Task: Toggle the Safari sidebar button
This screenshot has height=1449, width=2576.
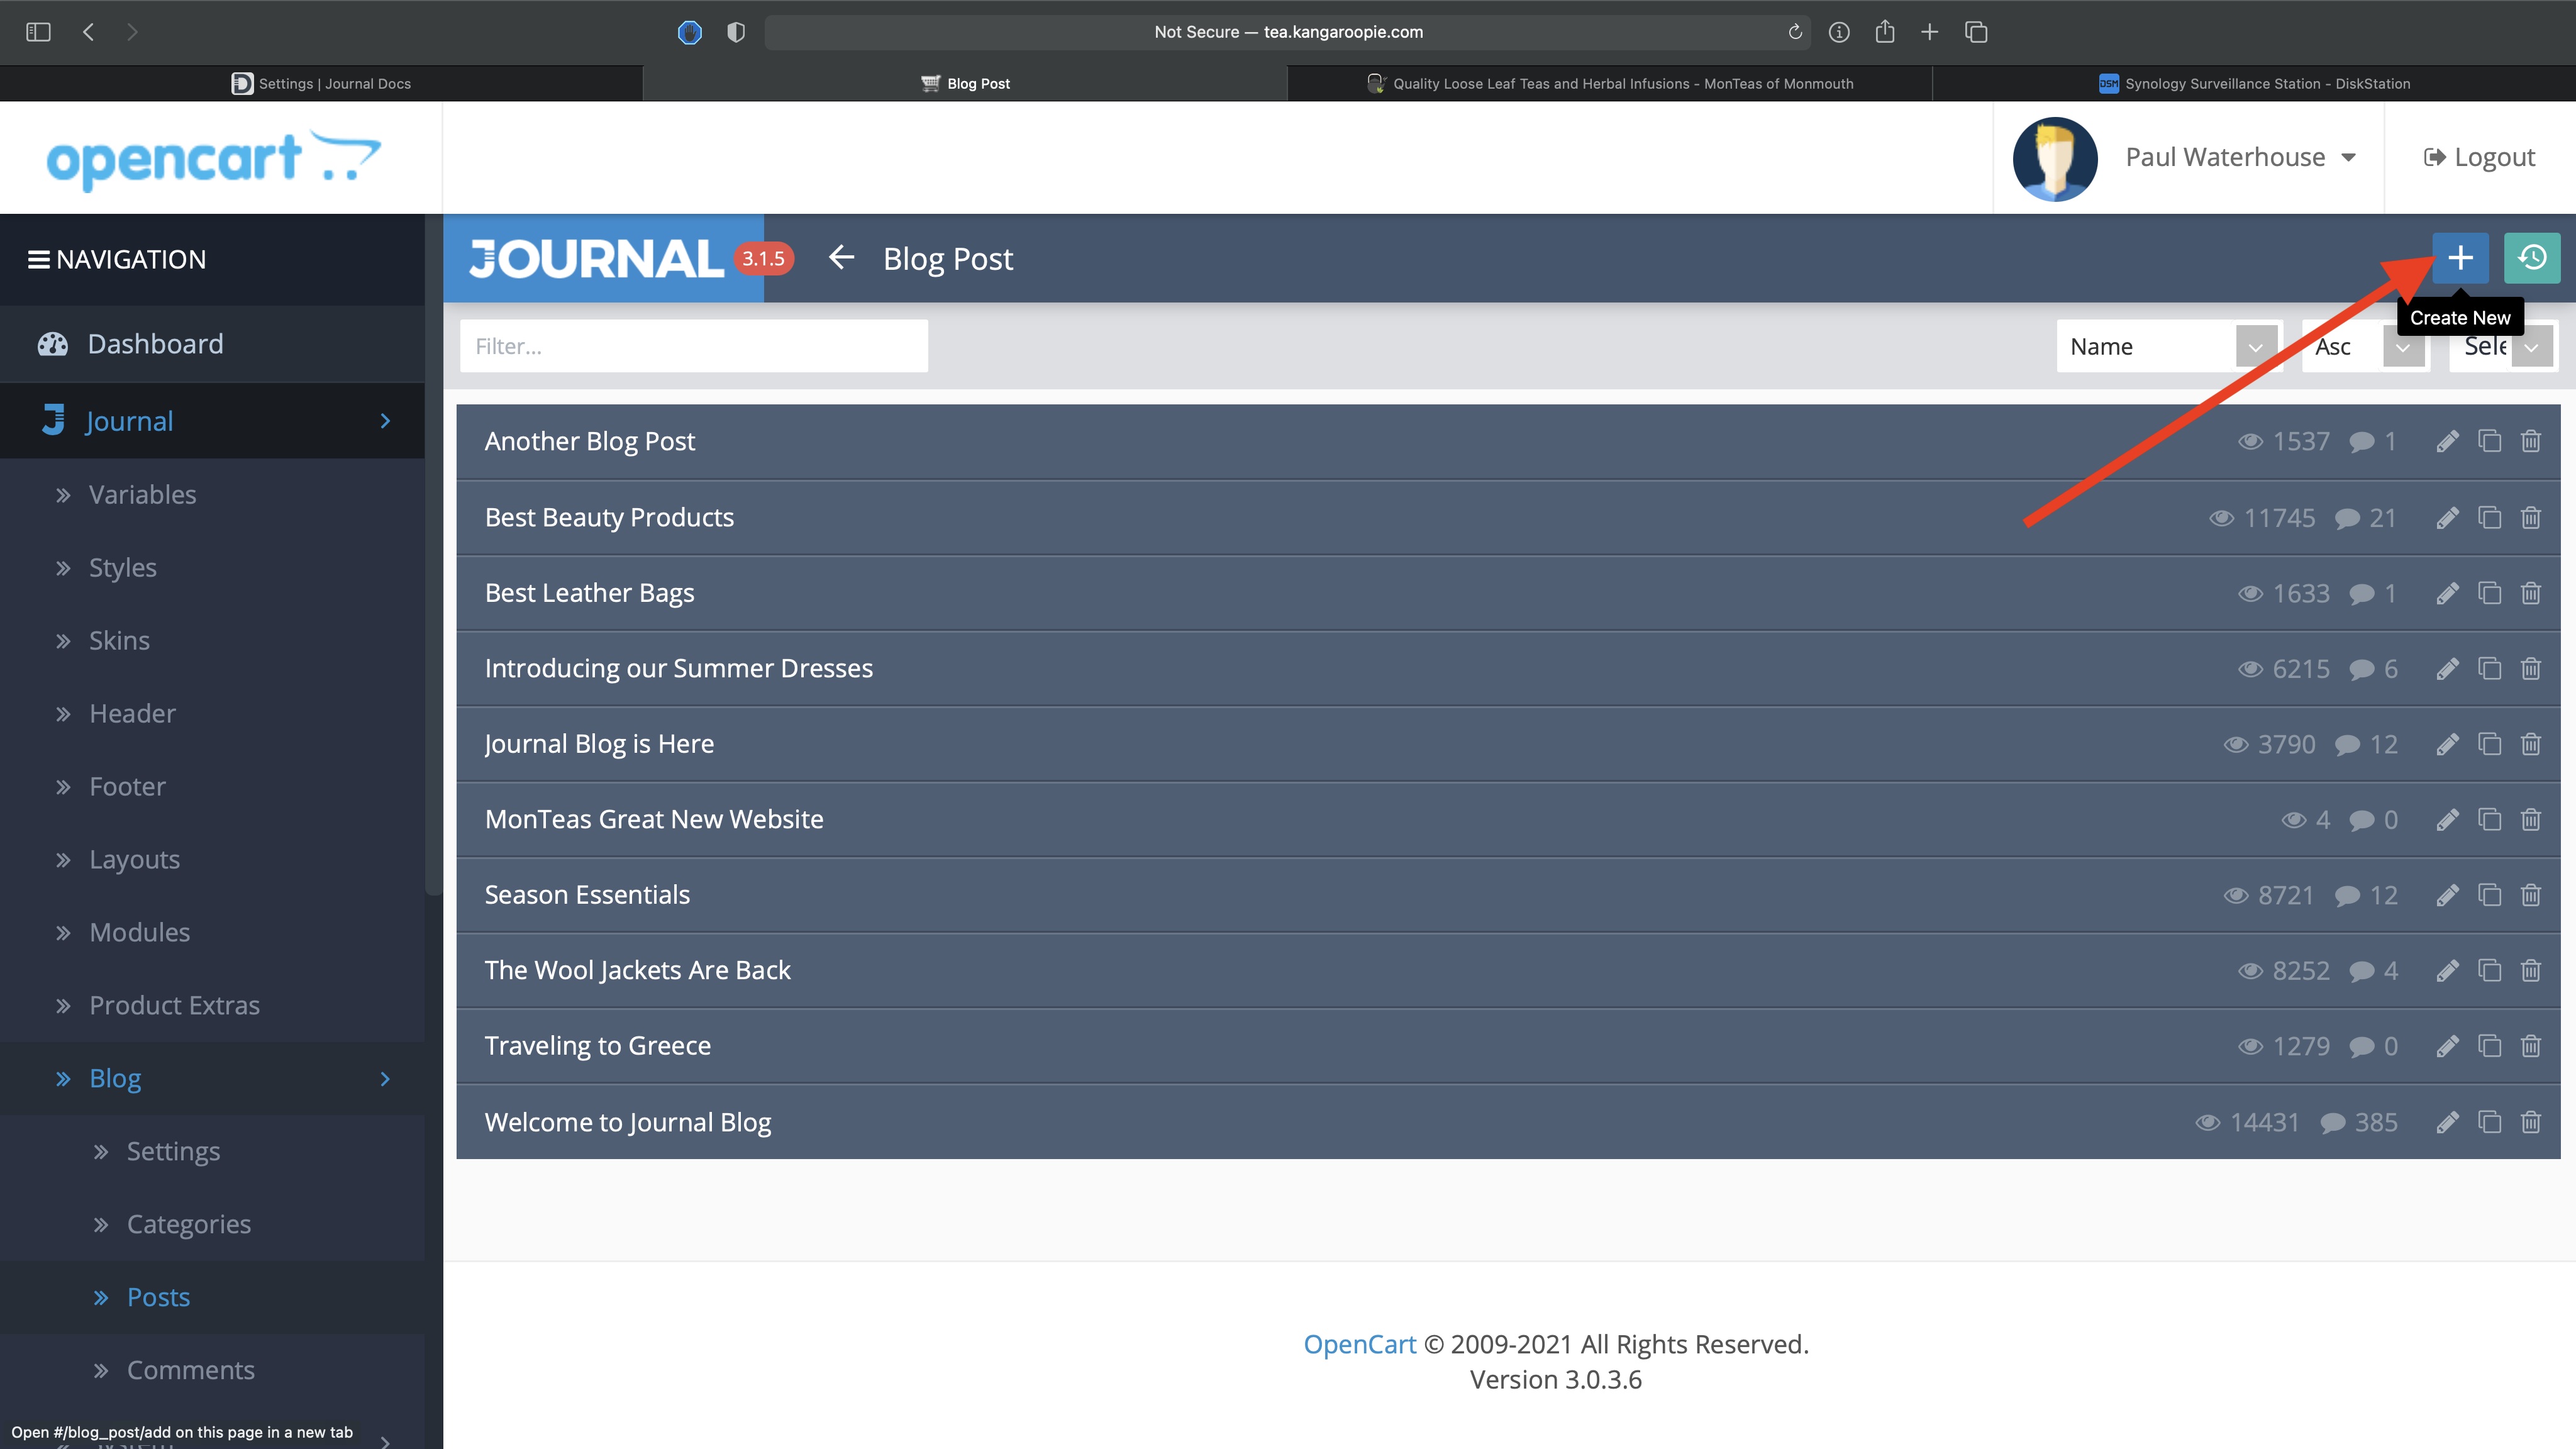Action: tap(38, 32)
